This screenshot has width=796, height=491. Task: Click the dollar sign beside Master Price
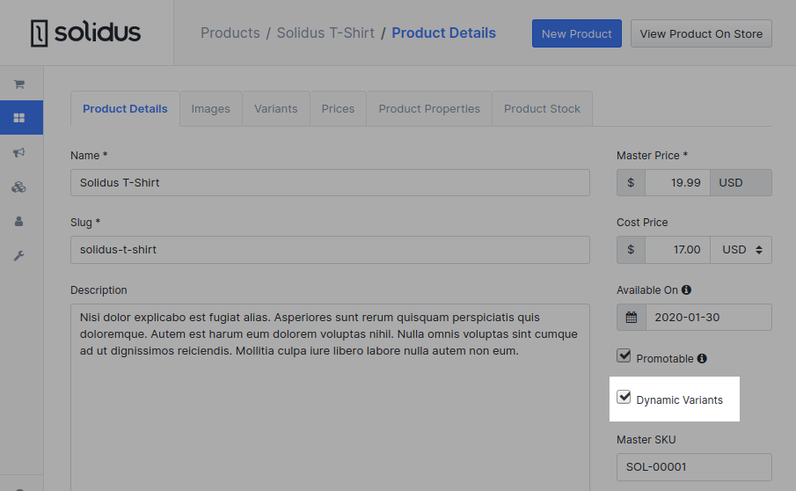click(x=631, y=183)
